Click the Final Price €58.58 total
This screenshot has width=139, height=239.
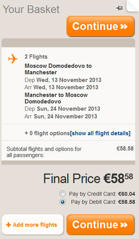[88, 178]
